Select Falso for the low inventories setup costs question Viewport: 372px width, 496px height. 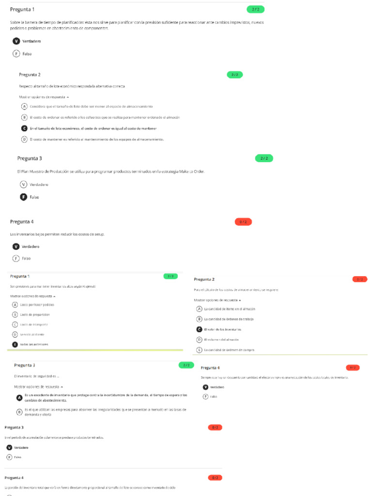[16, 259]
